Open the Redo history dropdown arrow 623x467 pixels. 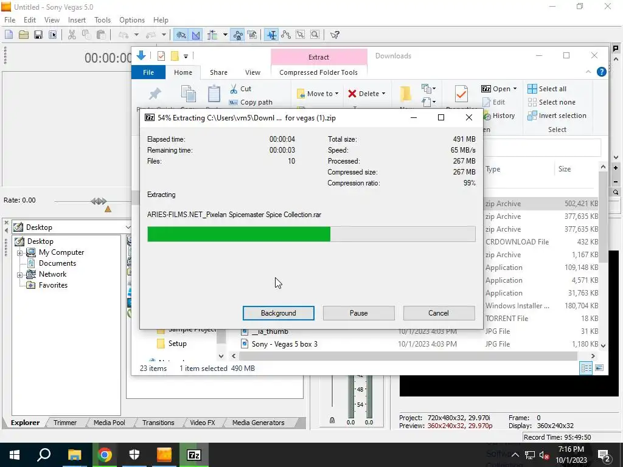pyautogui.click(x=163, y=35)
